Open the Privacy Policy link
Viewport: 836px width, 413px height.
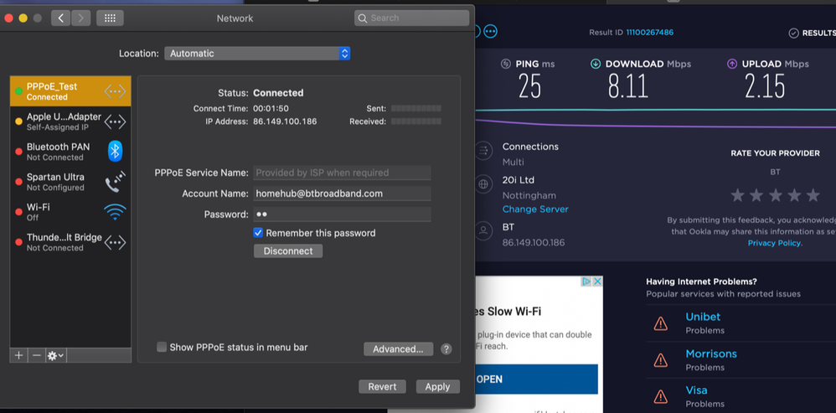coord(774,243)
